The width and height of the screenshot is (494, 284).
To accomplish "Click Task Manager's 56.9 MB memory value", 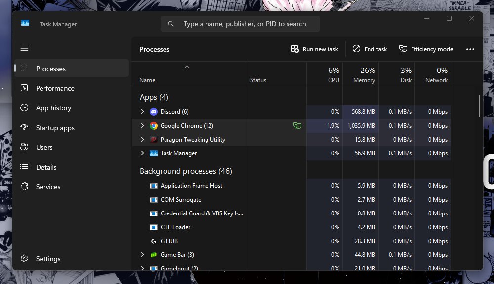I will coord(365,153).
